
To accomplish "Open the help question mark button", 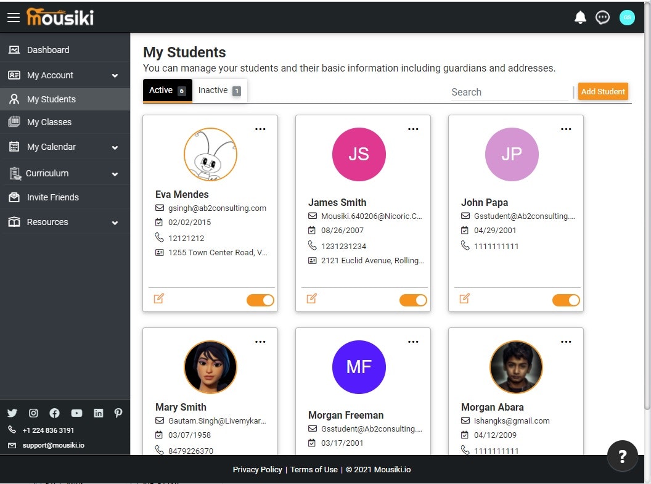I will 623,456.
